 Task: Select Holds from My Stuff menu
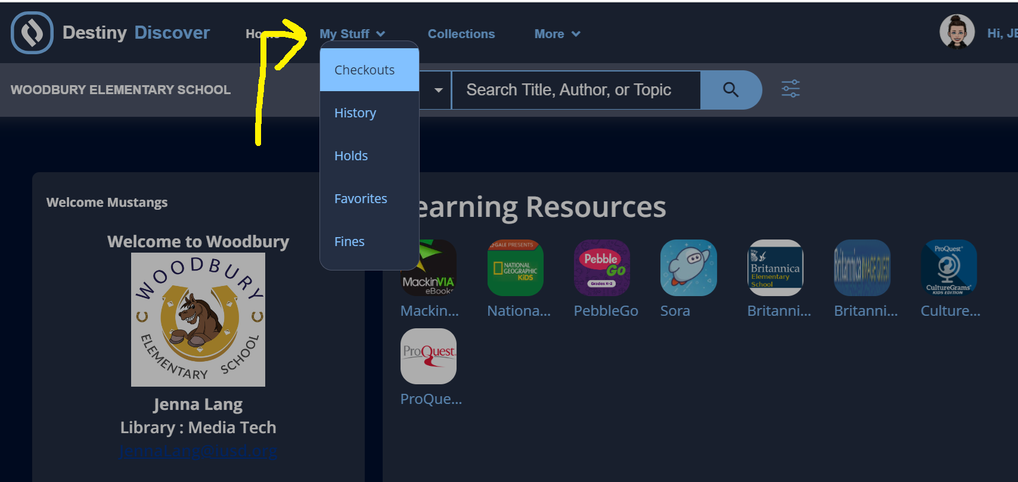click(x=370, y=156)
